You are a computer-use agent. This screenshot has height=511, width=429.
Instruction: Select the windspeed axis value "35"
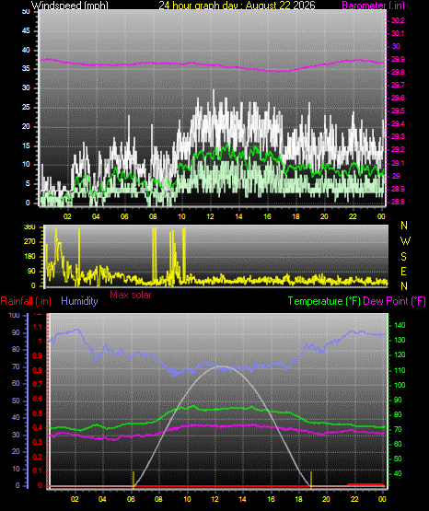pyautogui.click(x=26, y=69)
